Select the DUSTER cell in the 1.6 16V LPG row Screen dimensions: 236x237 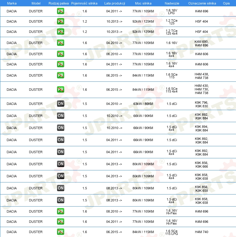point(36,11)
